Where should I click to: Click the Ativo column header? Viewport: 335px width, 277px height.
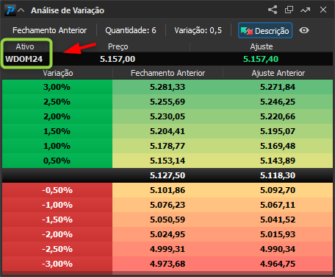click(x=25, y=46)
